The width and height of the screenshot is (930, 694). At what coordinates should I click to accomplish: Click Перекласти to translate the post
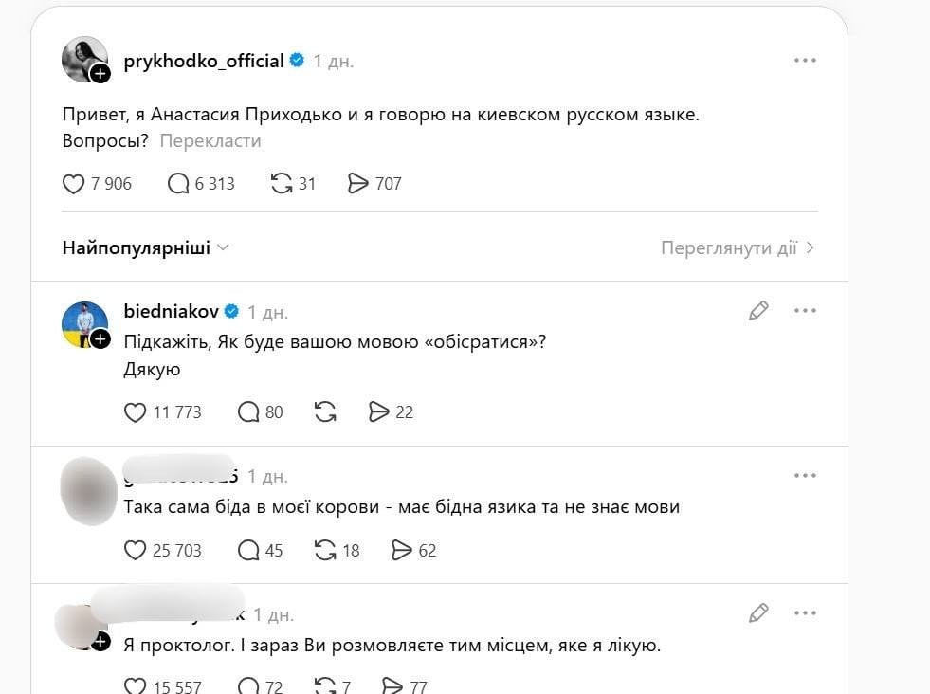pyautogui.click(x=210, y=141)
